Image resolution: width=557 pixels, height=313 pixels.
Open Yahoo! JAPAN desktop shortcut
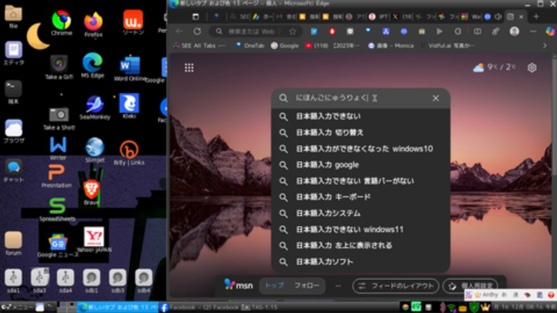tap(94, 240)
